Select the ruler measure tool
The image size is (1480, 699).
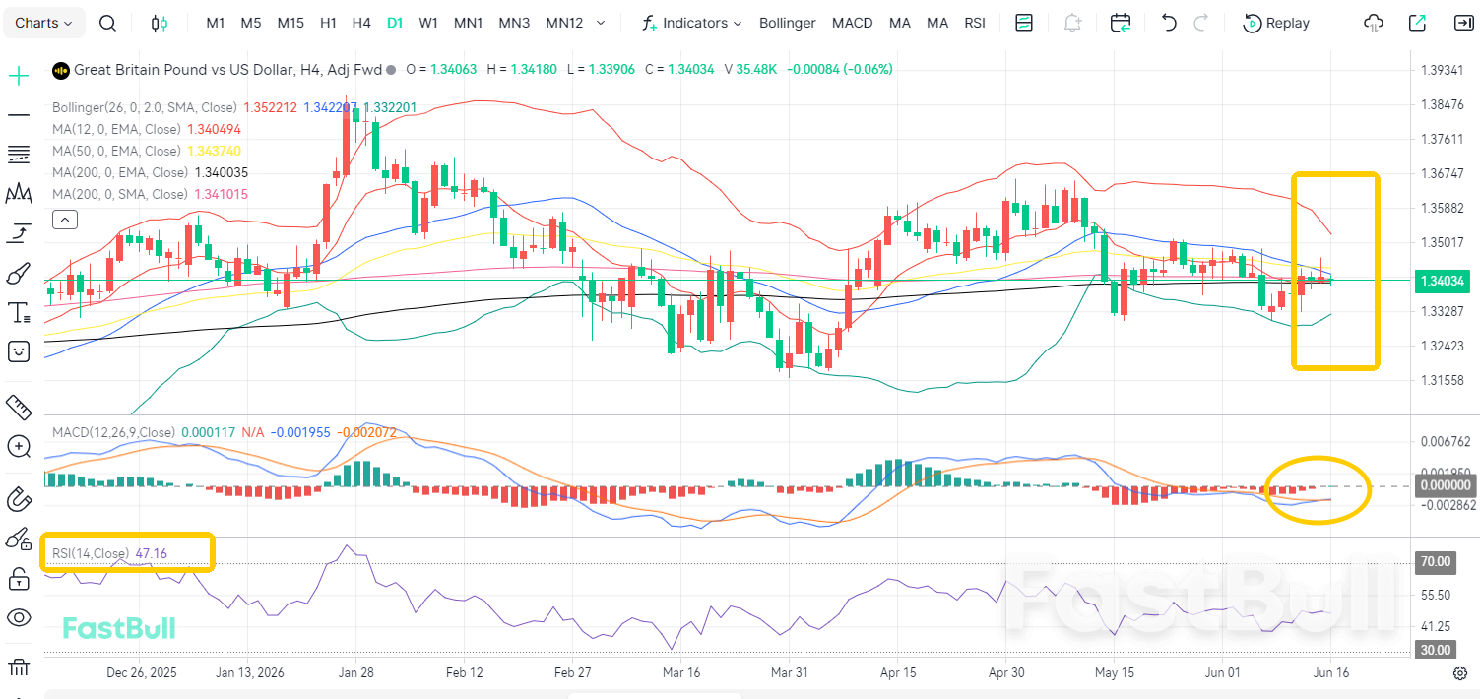18,406
